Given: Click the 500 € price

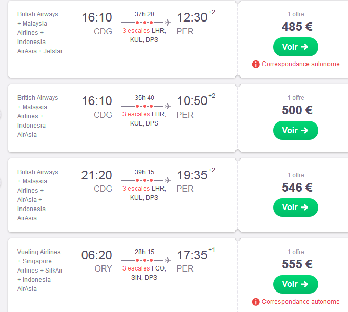Looking at the screenshot, I should [297, 110].
